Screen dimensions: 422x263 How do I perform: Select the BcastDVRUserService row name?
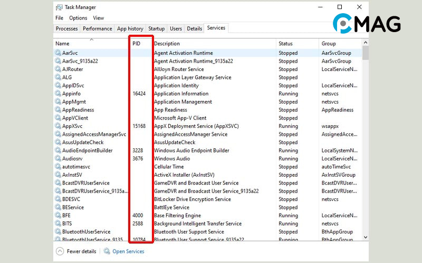86,183
